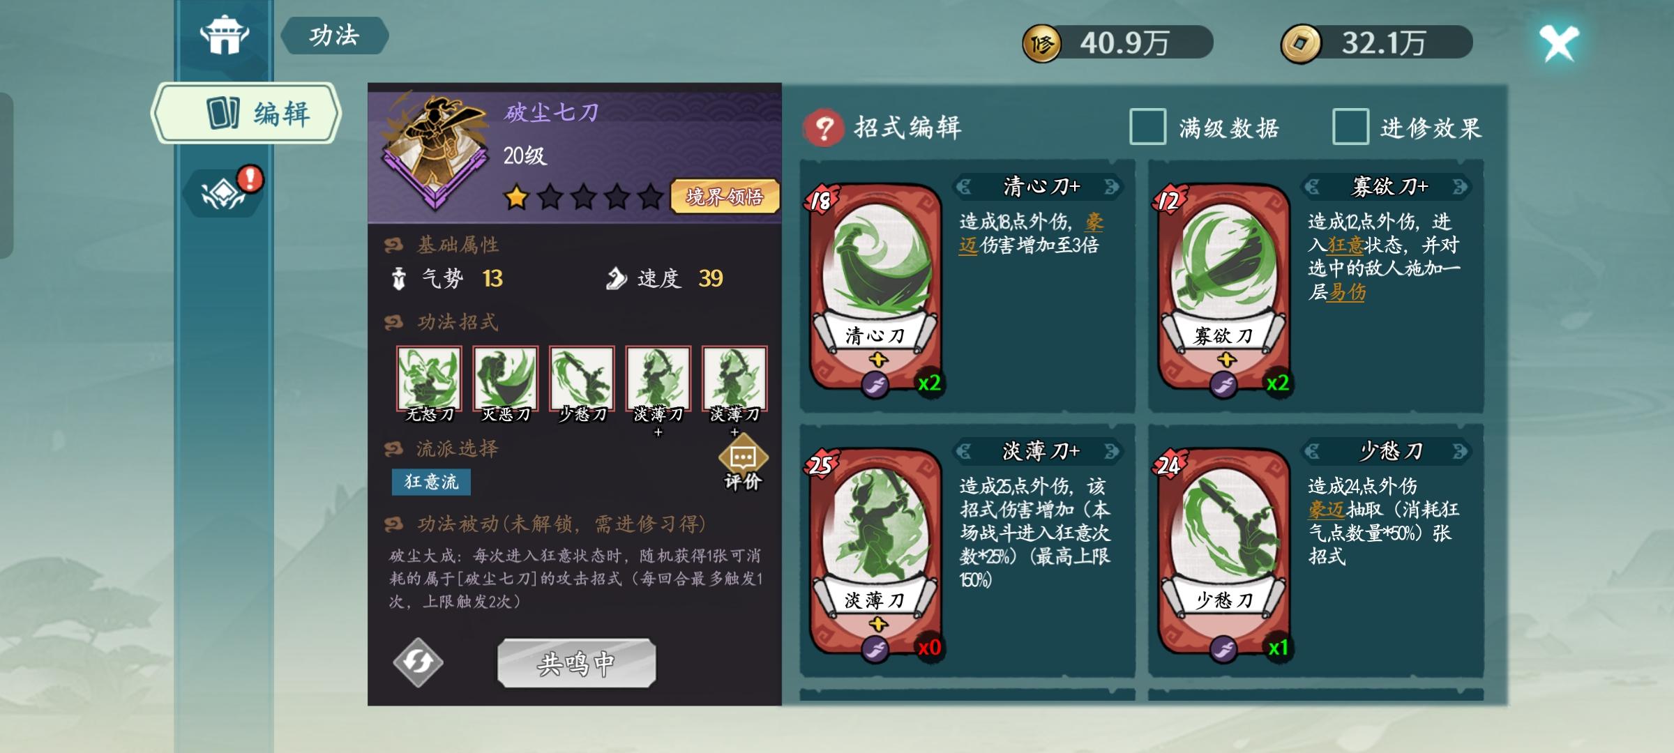Click the gold coin currency icon

tap(1301, 44)
